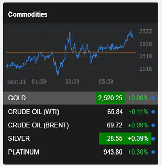
Task: Click WTI percent change +0.11%
Action: [138, 112]
